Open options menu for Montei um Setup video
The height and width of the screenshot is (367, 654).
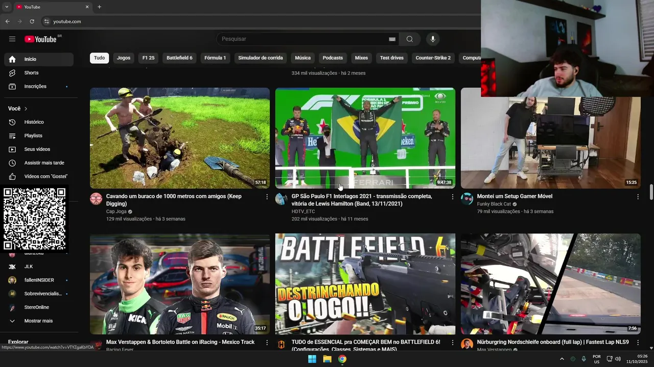638,197
